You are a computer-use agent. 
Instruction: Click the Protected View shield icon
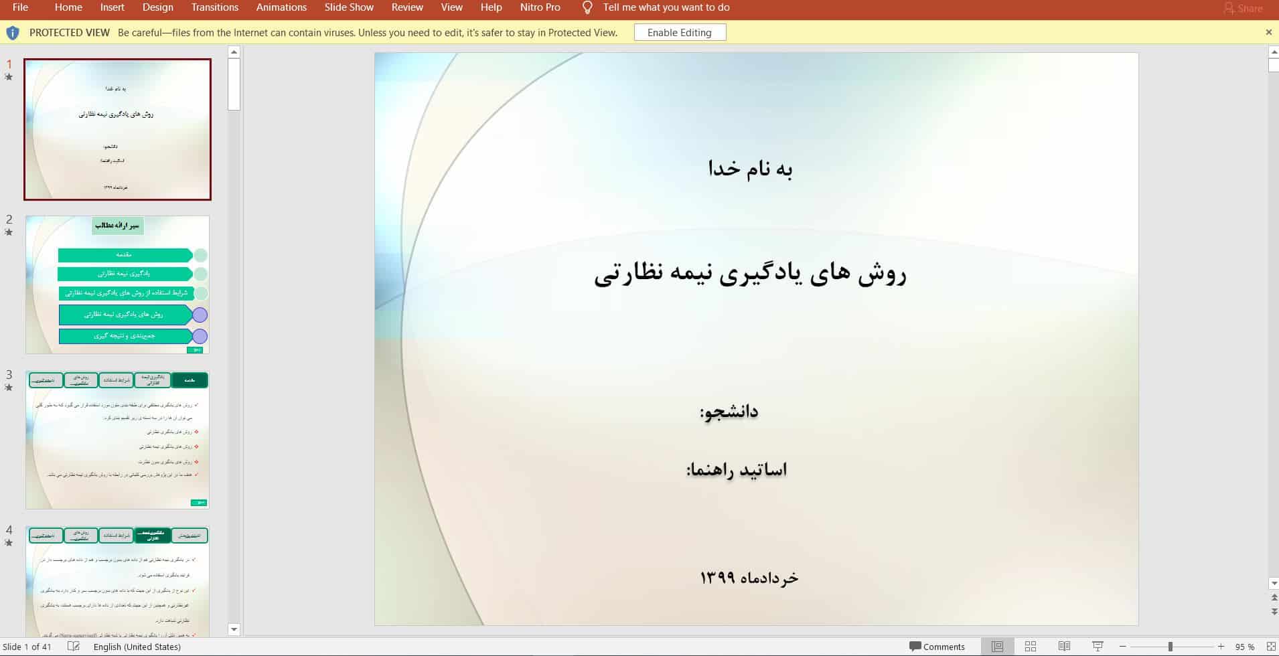tap(13, 33)
